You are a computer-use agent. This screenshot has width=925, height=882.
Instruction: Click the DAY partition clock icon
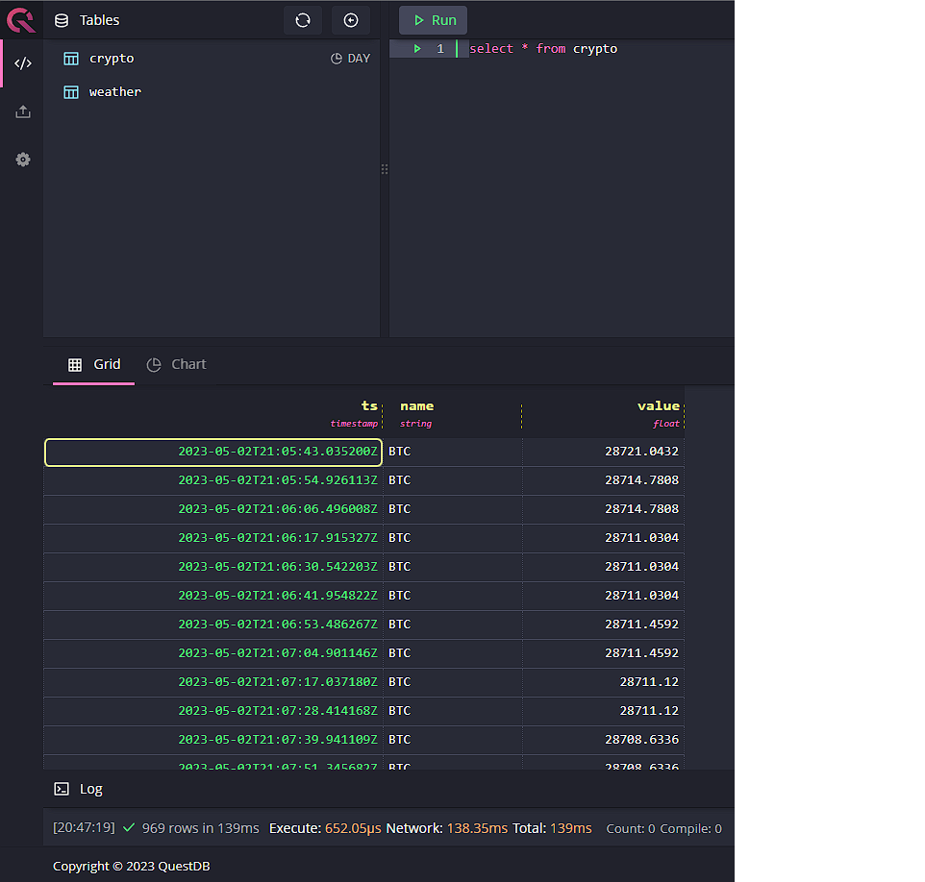(337, 59)
